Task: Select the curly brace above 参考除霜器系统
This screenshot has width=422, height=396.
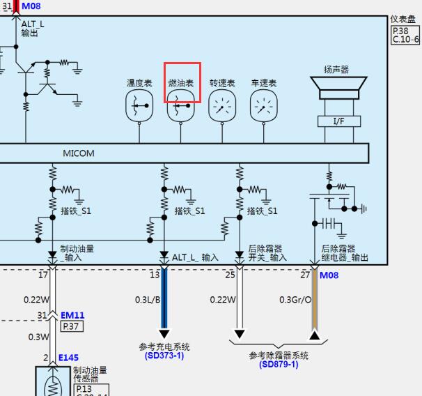Action: click(279, 344)
